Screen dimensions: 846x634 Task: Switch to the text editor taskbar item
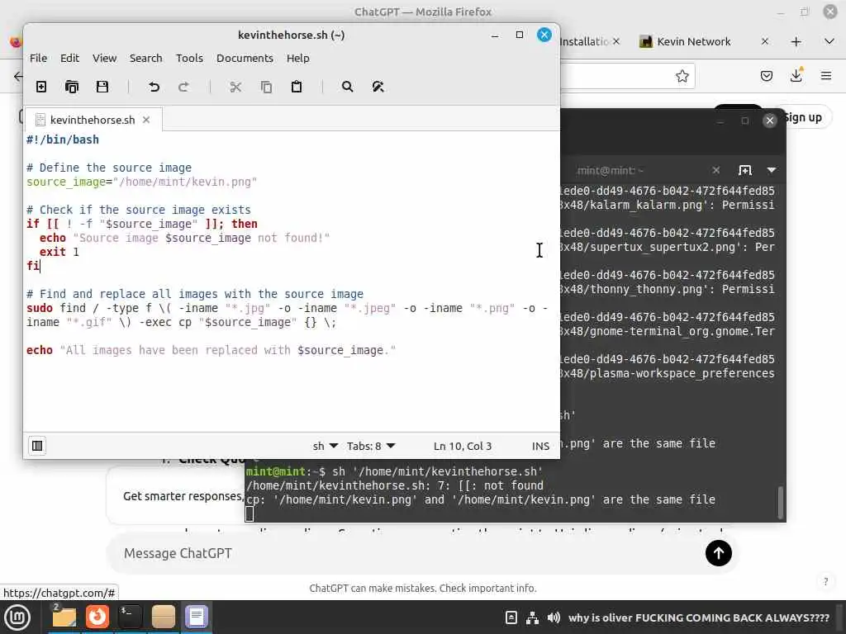pos(197,617)
